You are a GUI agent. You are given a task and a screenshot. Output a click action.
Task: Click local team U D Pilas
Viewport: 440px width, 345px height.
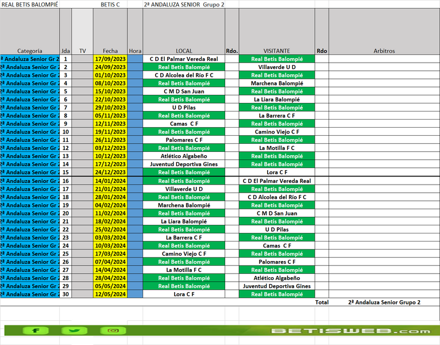click(184, 108)
